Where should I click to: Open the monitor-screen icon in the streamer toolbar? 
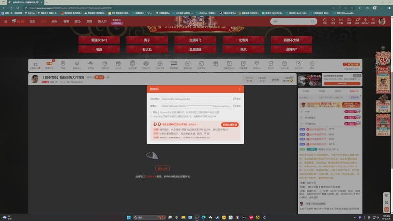[174, 64]
